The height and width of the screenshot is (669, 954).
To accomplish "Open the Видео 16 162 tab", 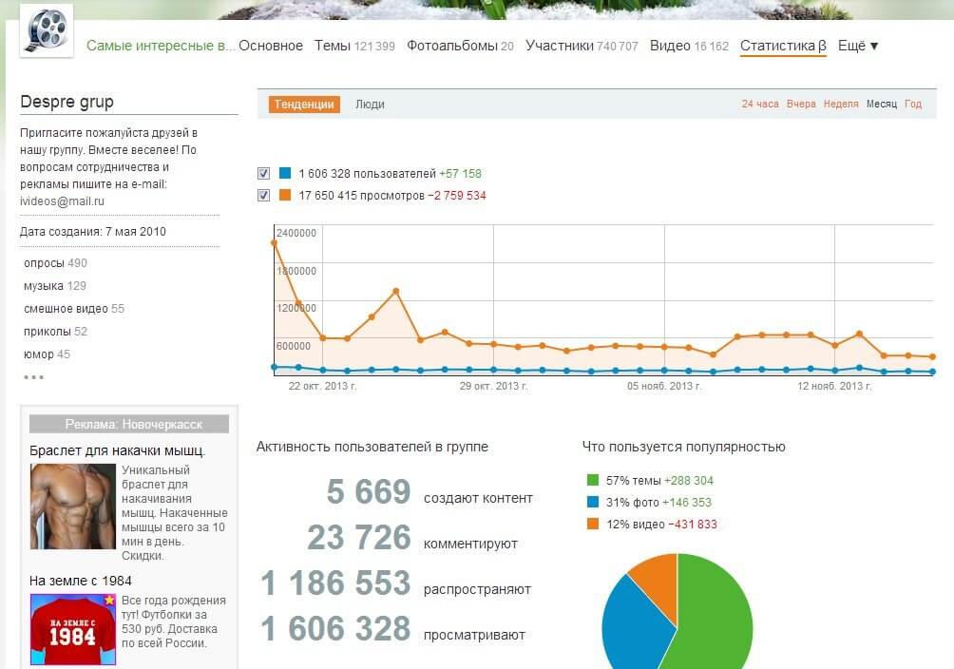I will coord(689,46).
